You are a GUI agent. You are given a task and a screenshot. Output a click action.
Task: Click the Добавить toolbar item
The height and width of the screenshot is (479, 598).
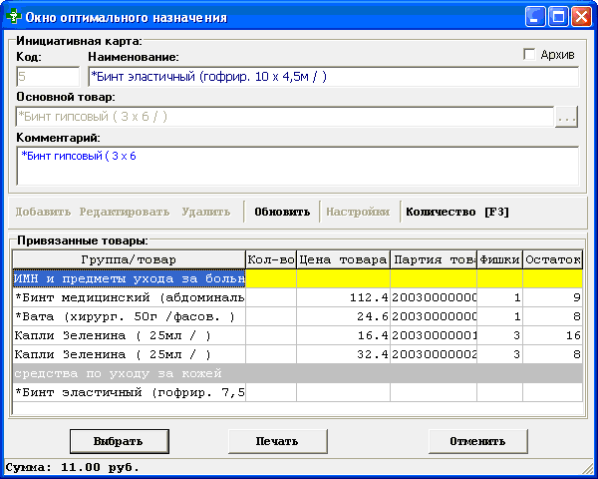(x=43, y=212)
